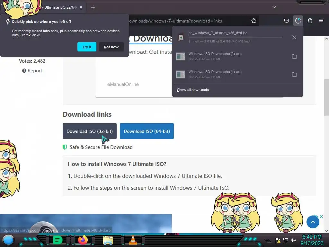Open the Firefox downloads progress icon
The image size is (329, 247).
tap(298, 21)
